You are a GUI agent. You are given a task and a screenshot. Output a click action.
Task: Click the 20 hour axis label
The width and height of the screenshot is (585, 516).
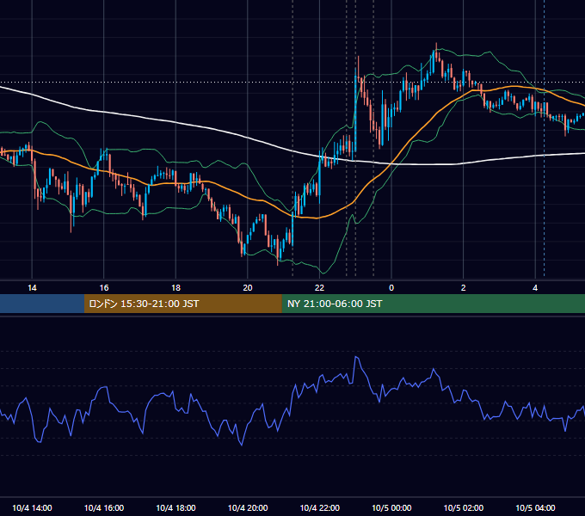point(248,288)
